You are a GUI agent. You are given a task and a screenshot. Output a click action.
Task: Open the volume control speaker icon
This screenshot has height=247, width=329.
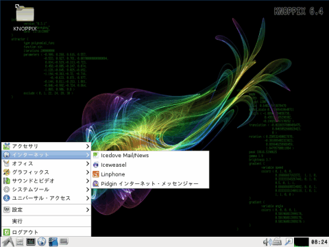click(x=267, y=242)
